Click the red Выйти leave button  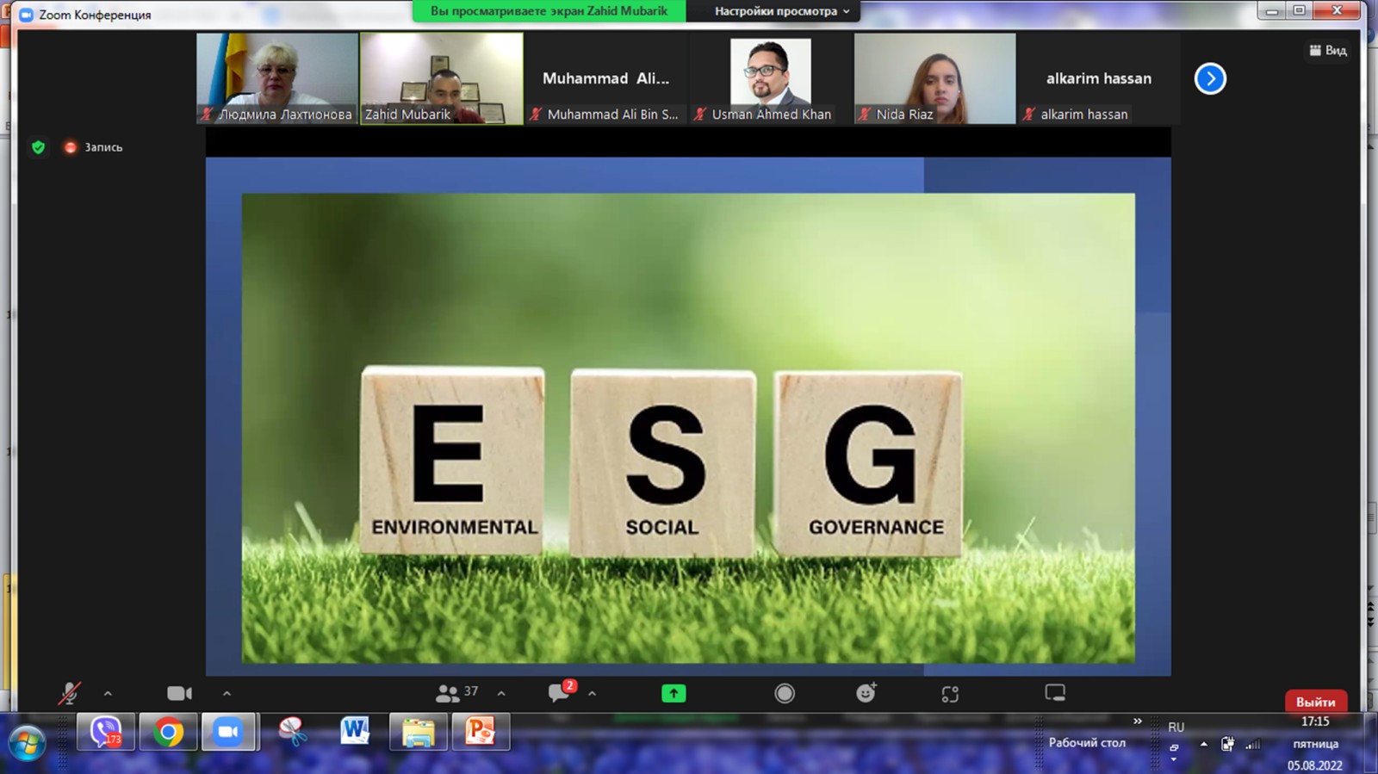[x=1315, y=702]
